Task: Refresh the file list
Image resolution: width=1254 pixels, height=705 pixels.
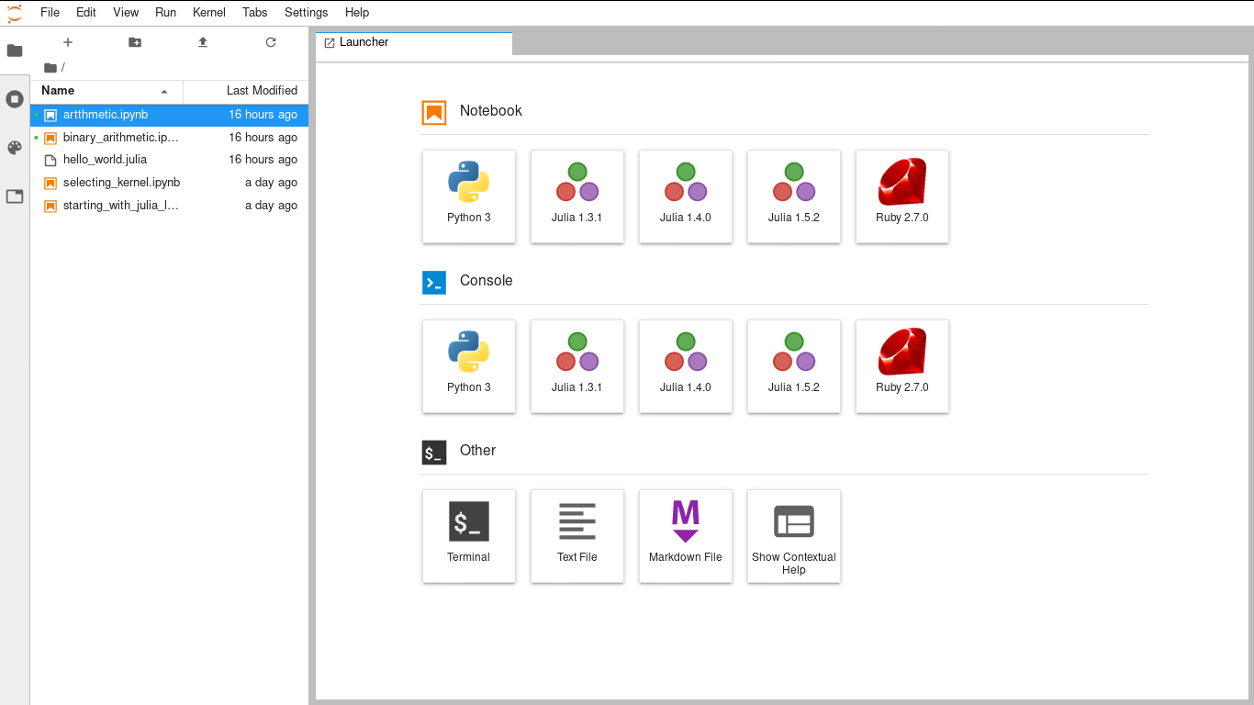Action: pos(271,42)
